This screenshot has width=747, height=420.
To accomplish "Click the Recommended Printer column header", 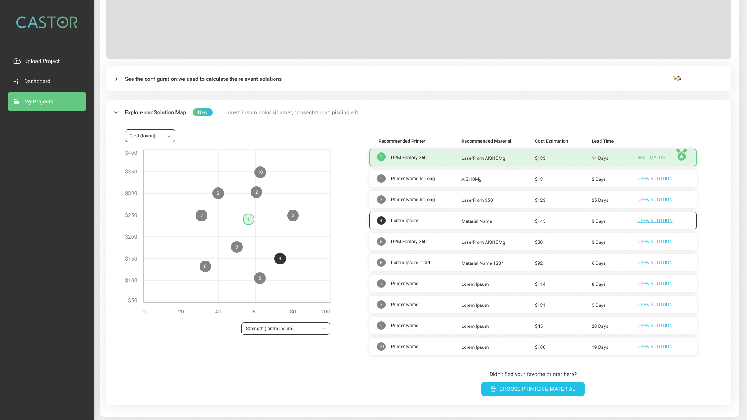I will [402, 141].
